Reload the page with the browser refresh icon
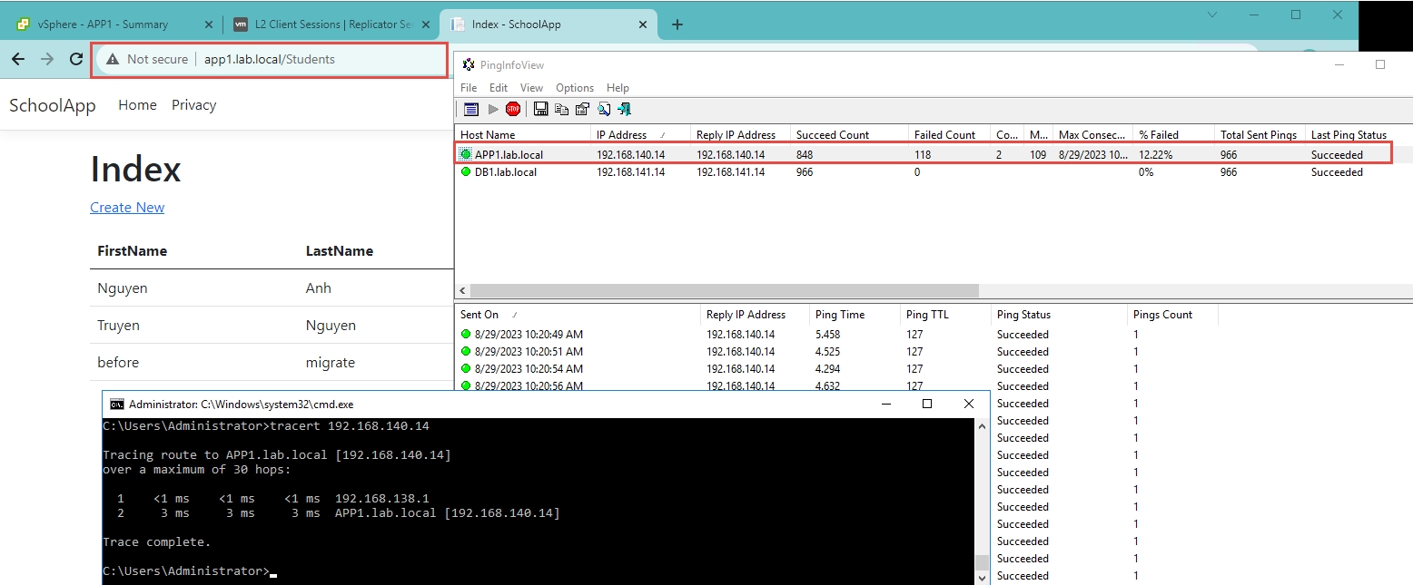1413x585 pixels. coord(76,59)
